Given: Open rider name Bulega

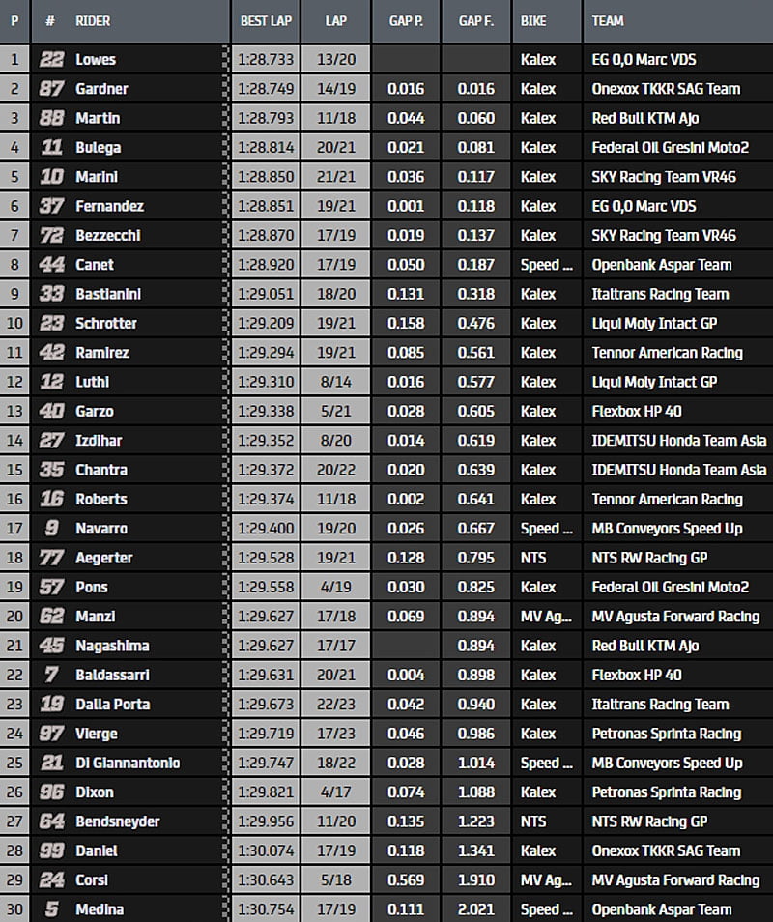Looking at the screenshot, I should click(98, 148).
